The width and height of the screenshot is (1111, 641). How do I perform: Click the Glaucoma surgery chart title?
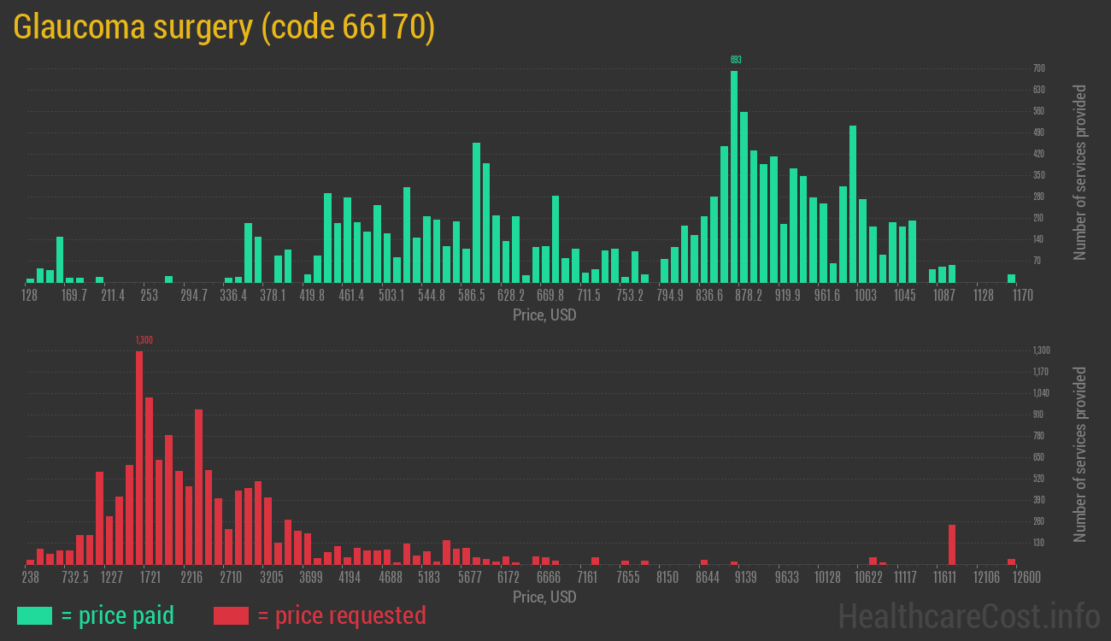(224, 27)
